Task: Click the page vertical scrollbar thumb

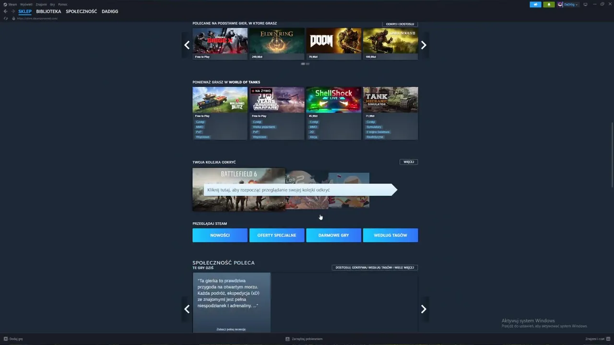Action: (612, 154)
